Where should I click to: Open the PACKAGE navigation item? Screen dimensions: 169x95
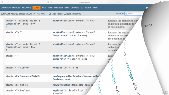[26, 8]
